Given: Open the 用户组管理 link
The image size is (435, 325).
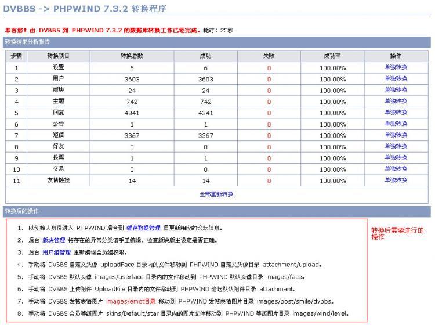Looking at the screenshot, I should pyautogui.click(x=57, y=252).
